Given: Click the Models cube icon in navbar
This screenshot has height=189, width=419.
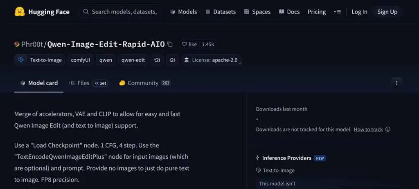Looking at the screenshot, I should 173,12.
